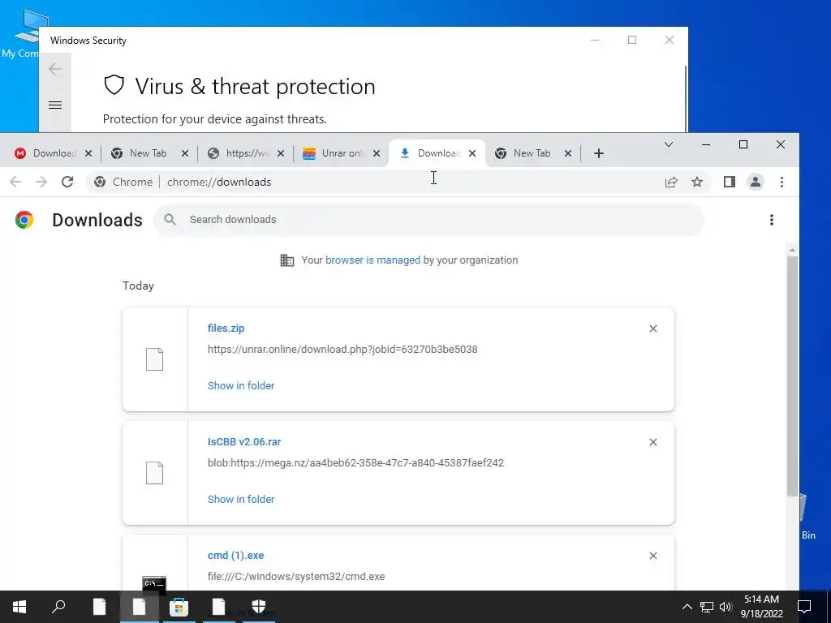Open the Chrome profile avatar

click(756, 182)
